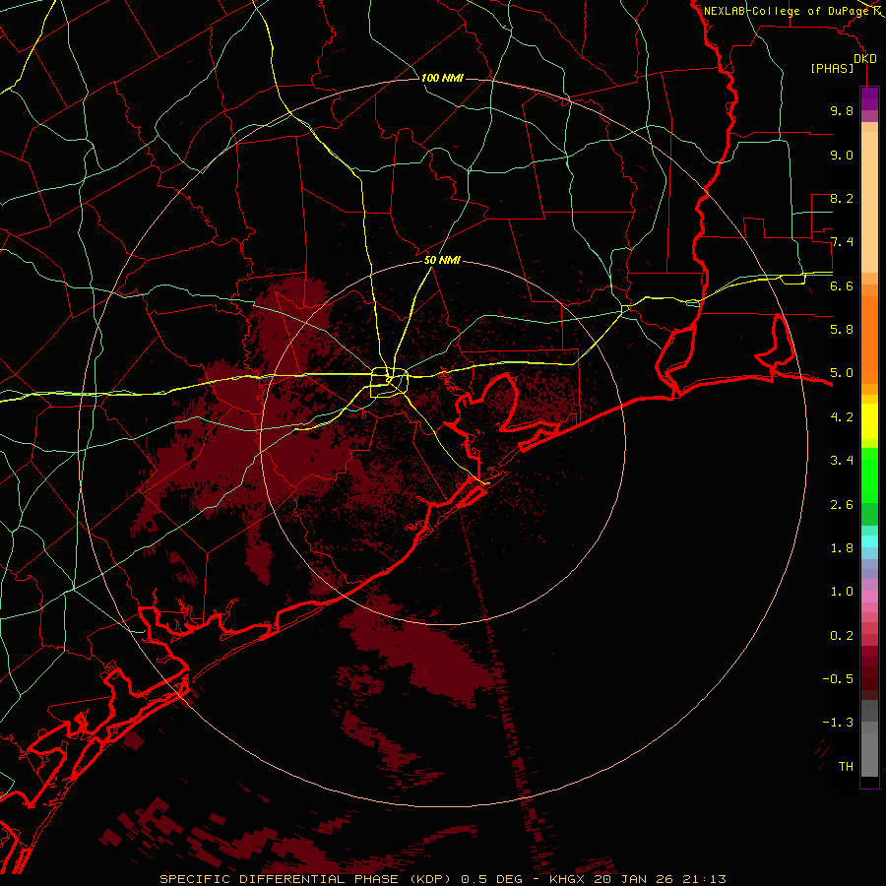Click the 1.8 value on the color scale
Image resolution: width=886 pixels, height=886 pixels.
842,548
